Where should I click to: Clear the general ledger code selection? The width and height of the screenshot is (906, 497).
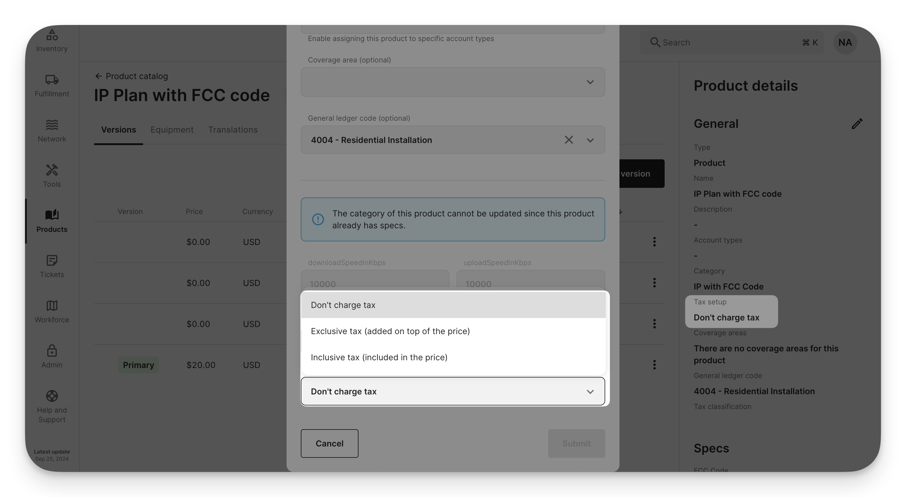[x=569, y=140]
